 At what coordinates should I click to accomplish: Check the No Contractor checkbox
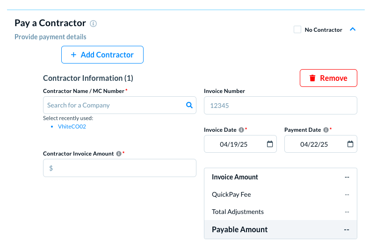pyautogui.click(x=297, y=29)
